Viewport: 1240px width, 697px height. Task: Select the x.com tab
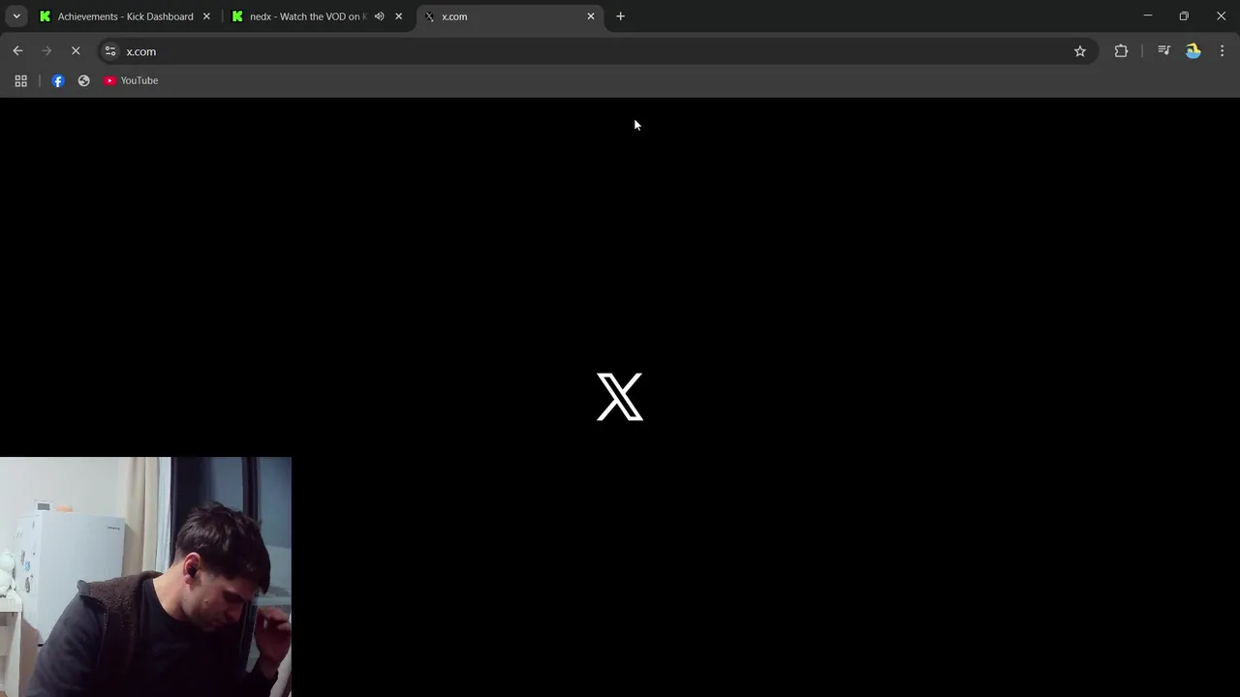[511, 16]
